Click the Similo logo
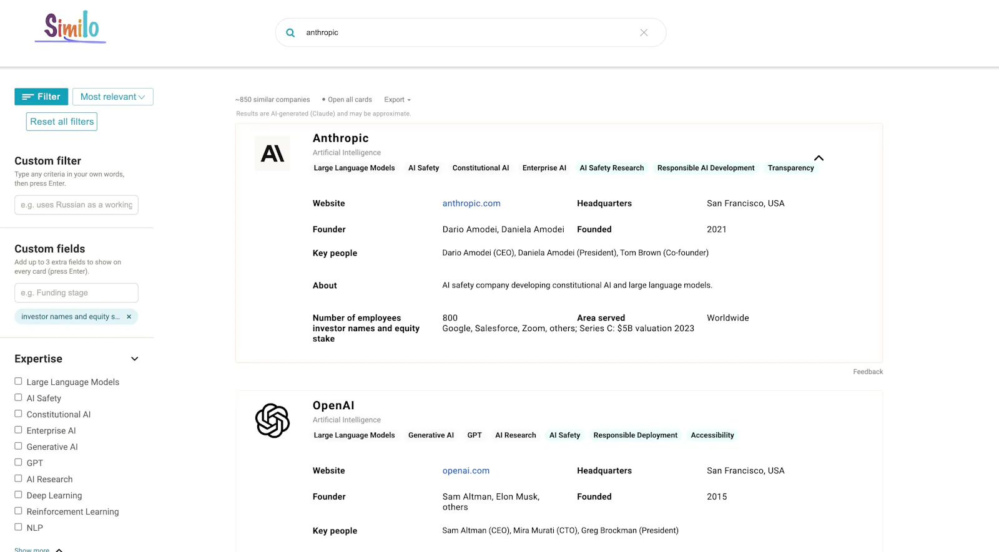 [x=71, y=27]
